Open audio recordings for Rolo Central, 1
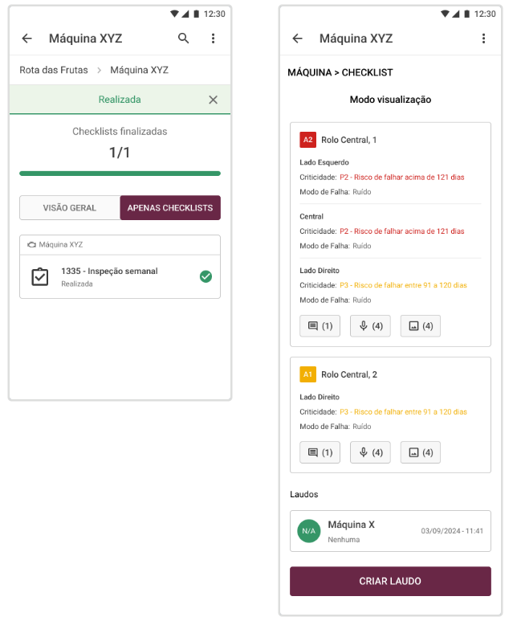The height and width of the screenshot is (621, 517). click(x=370, y=326)
